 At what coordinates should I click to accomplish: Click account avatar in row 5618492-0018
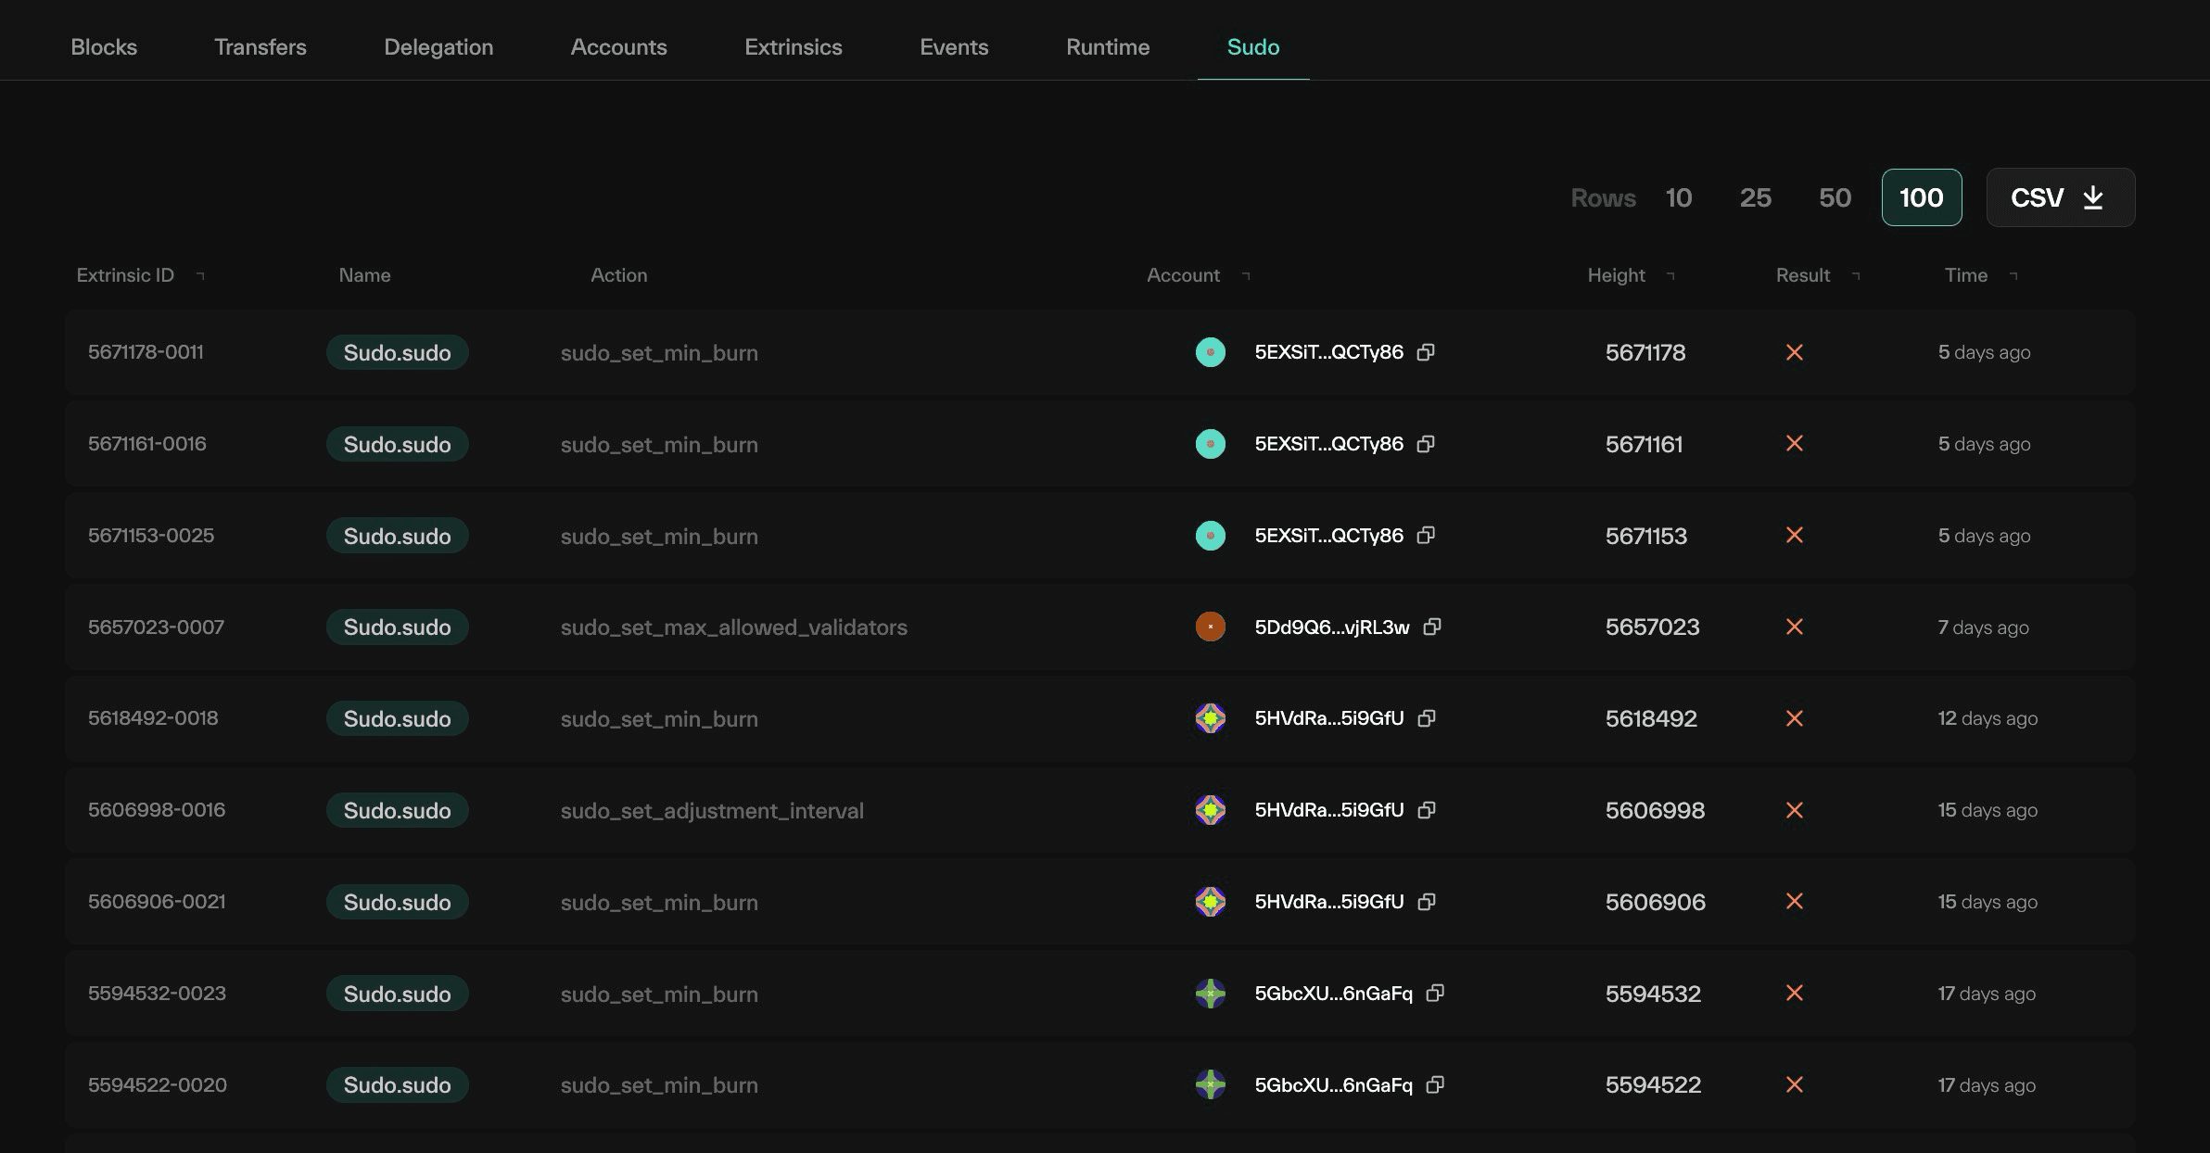[1210, 718]
